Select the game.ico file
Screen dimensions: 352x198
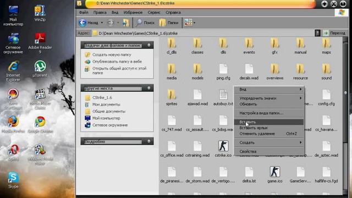275,174
